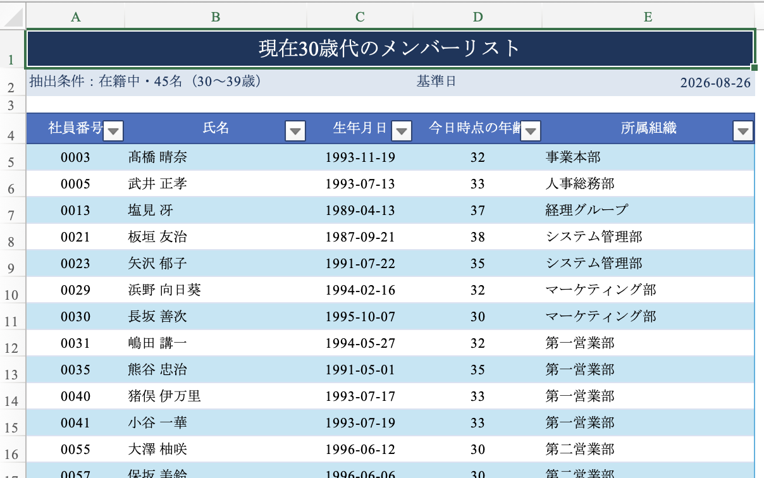Screen dimensions: 764x478
Task: Select the 人事総務部 cell
Action: [x=648, y=183]
